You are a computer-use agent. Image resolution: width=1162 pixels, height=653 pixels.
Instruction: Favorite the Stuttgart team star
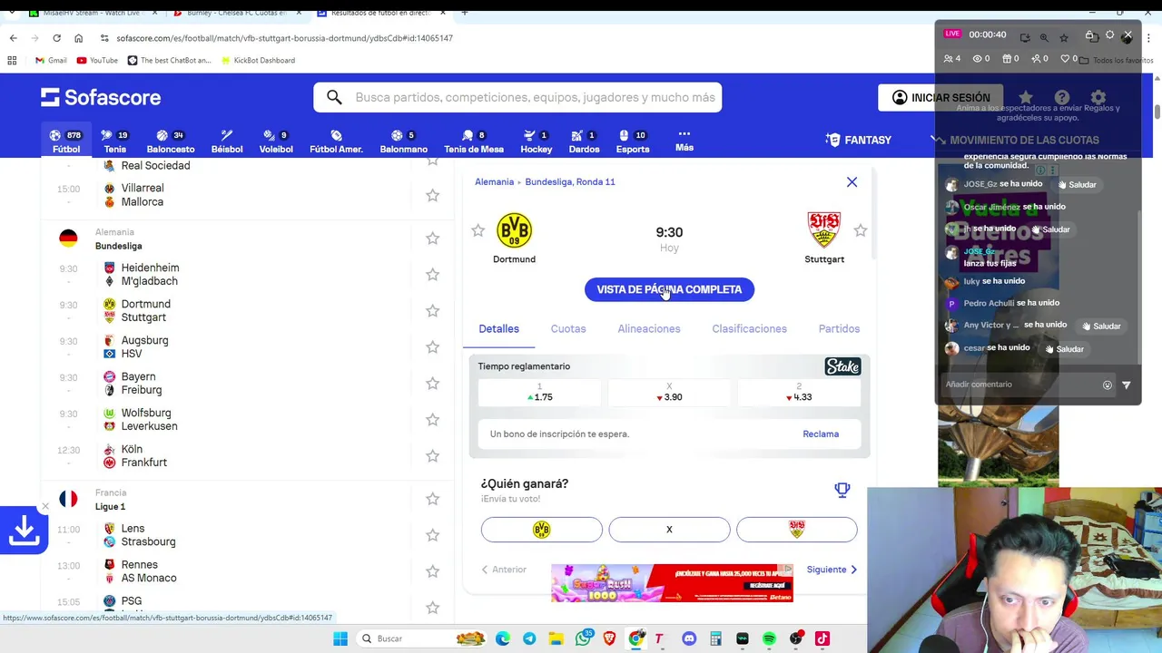coord(860,231)
